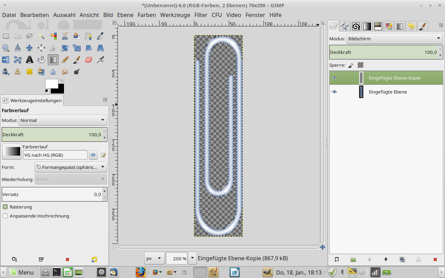Duplicate the layer using the layers panel icon
The image size is (445, 278).
(x=402, y=259)
